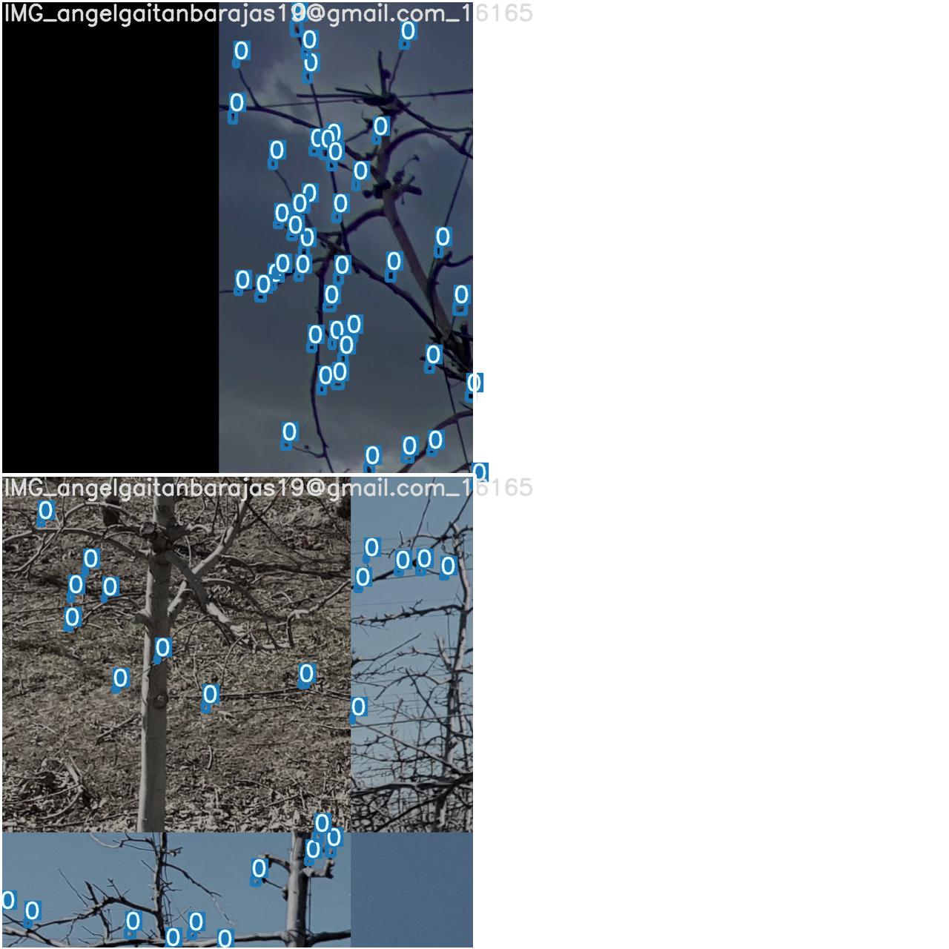Click the top-right '0' label in the dark sky image
949x949 pixels.
pos(408,31)
